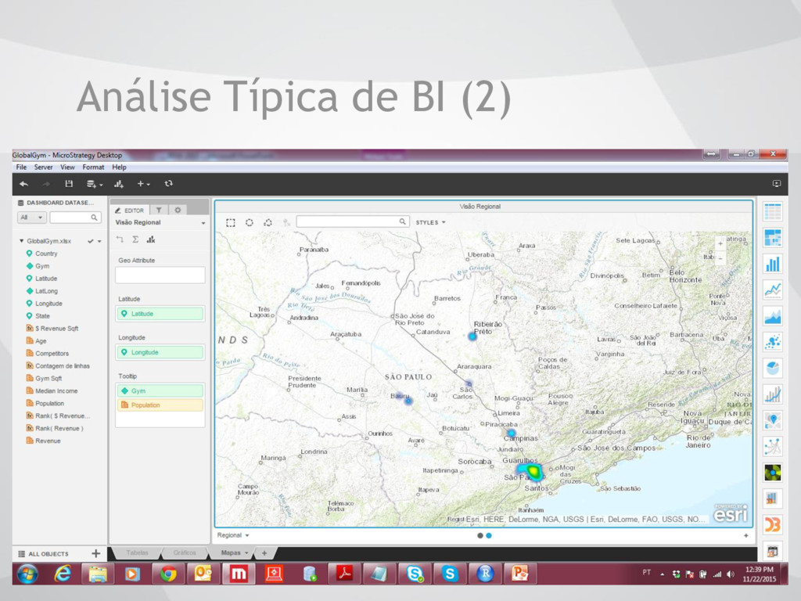The image size is (801, 601).
Task: Choose the D3 visualization icon
Action: click(772, 525)
